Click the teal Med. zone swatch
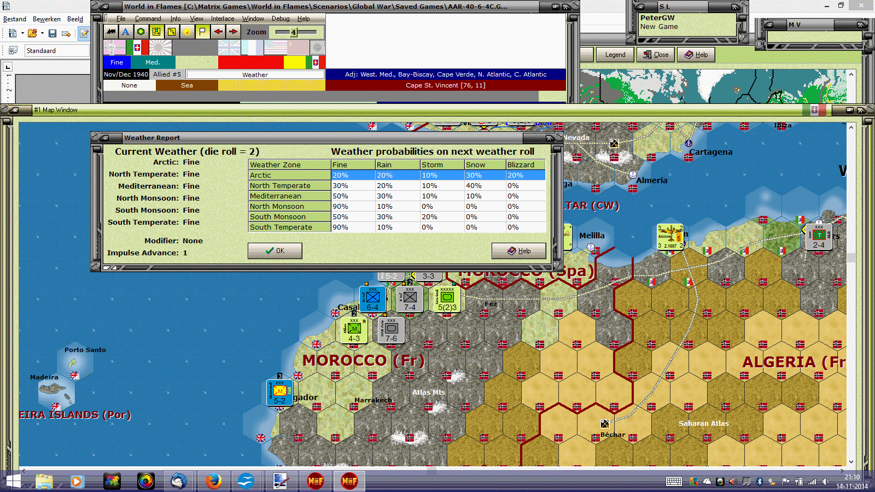Screen dimensions: 875x492 pyautogui.click(x=153, y=62)
